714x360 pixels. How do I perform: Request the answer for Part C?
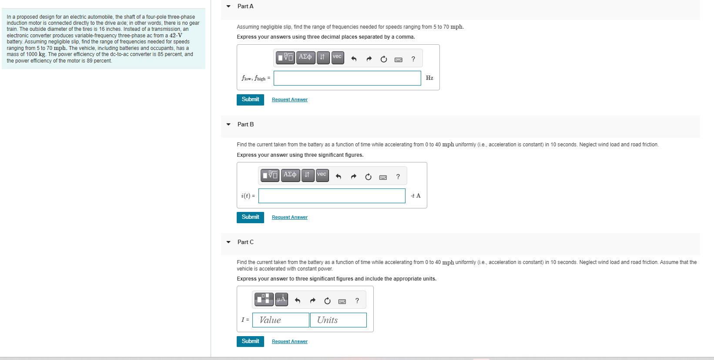tap(290, 342)
